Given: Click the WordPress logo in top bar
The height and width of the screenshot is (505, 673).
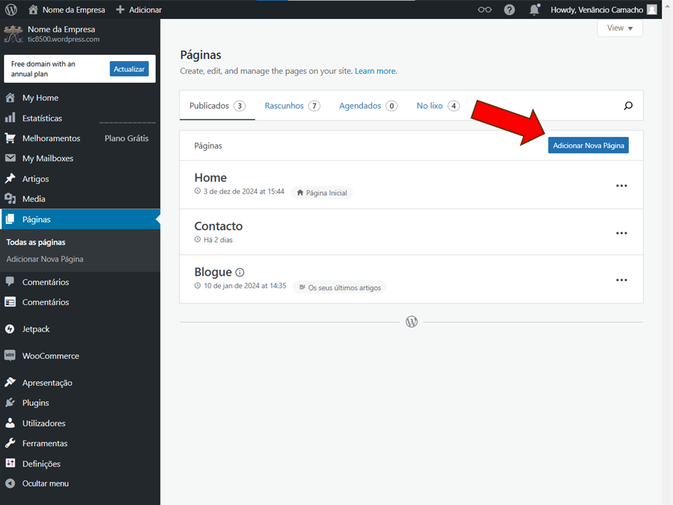Looking at the screenshot, I should point(11,10).
